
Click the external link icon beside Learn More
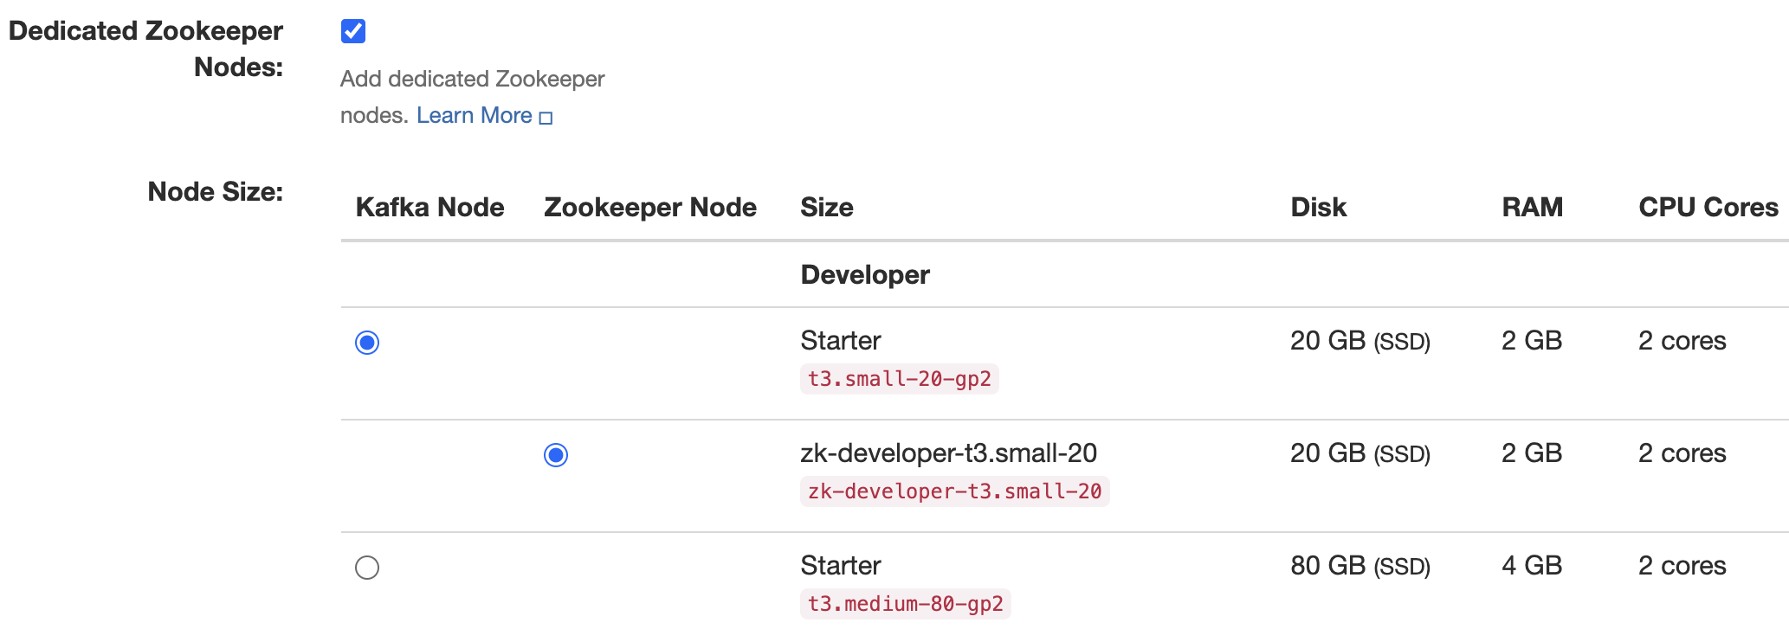tap(546, 116)
